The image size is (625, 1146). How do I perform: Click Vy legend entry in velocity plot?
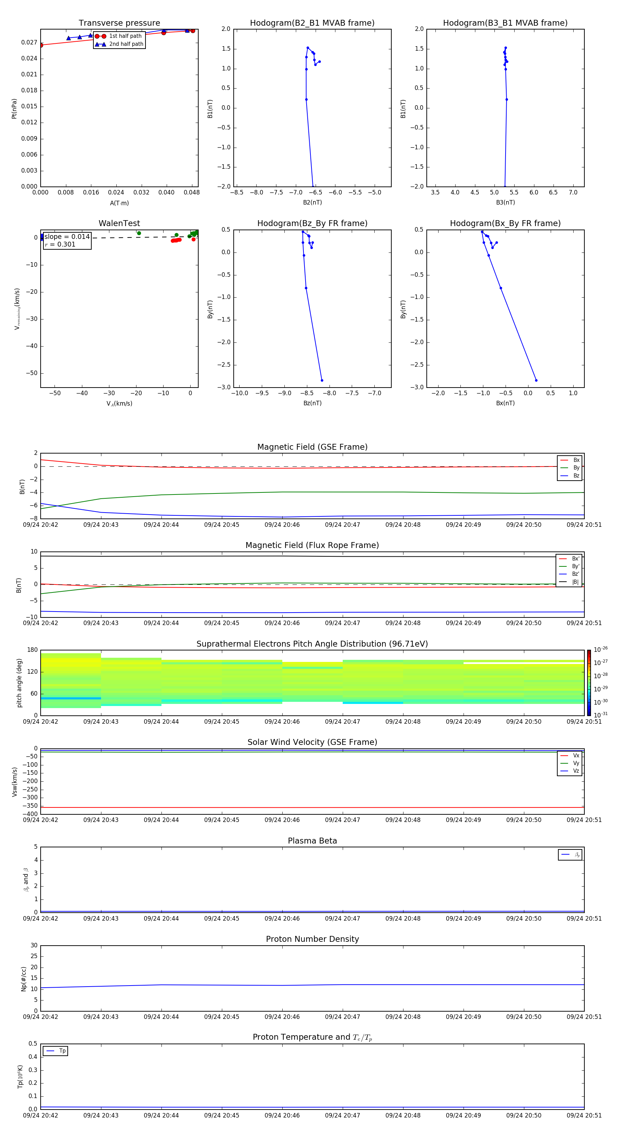coord(570,763)
